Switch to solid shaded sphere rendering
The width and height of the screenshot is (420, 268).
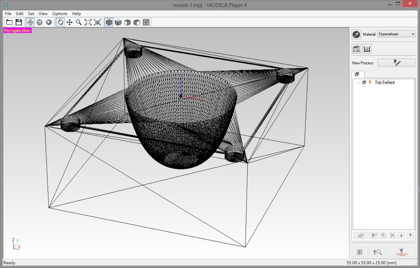pyautogui.click(x=49, y=22)
